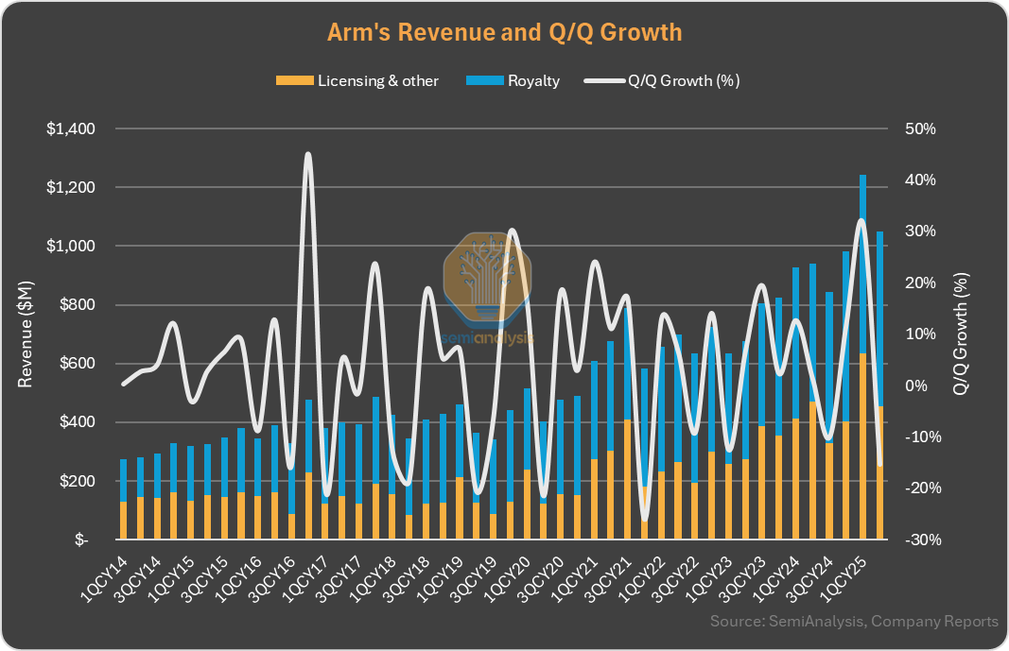
Task: Click the 3QCY24 x-axis label
Action: pyautogui.click(x=810, y=580)
